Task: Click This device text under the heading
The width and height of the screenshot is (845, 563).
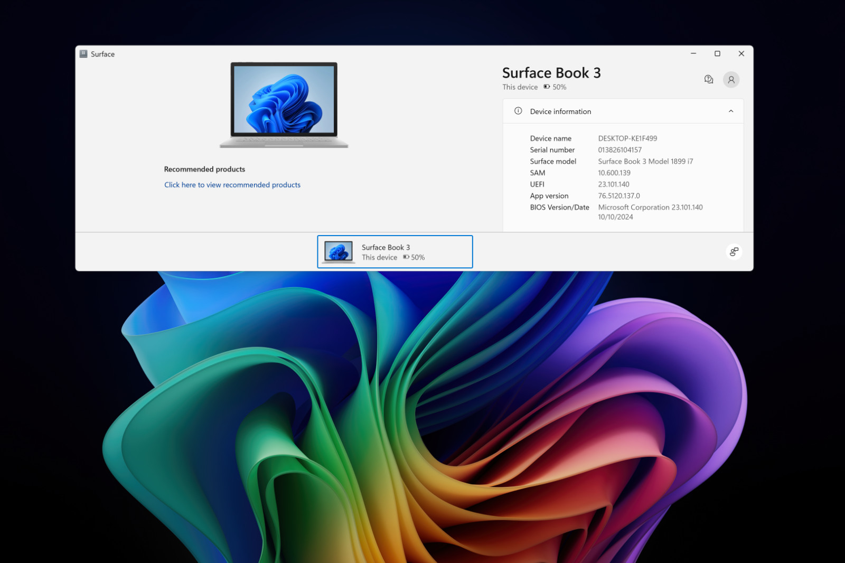Action: tap(520, 87)
